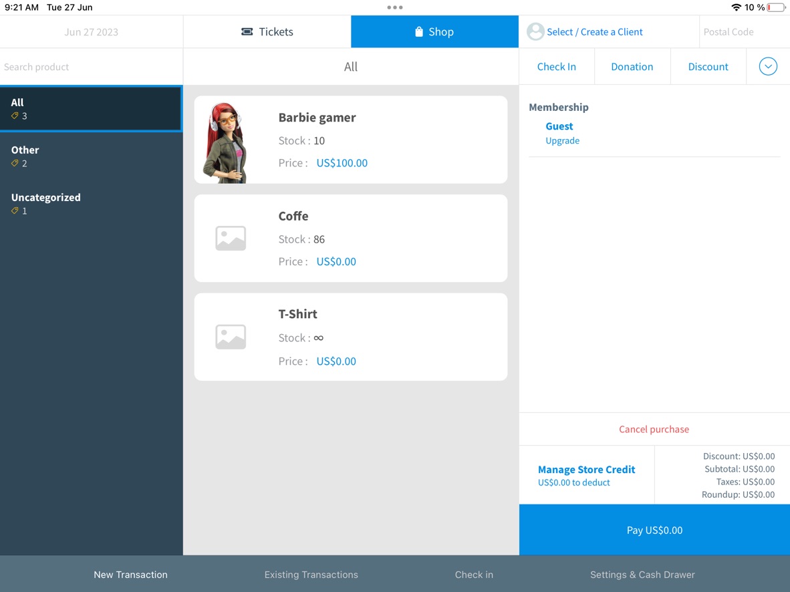This screenshot has height=592, width=790.
Task: Click the battery indicator in the status bar
Action: 777,8
